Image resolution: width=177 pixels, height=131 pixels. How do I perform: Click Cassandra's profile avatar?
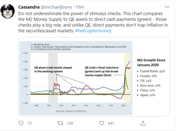point(8,11)
